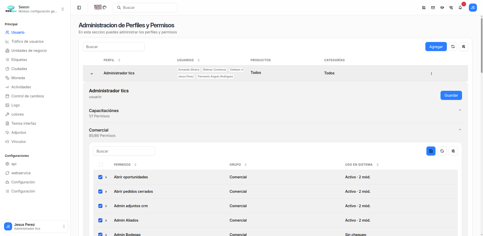Open the apps grid icon in header
The image size is (483, 236).
coord(424,8)
